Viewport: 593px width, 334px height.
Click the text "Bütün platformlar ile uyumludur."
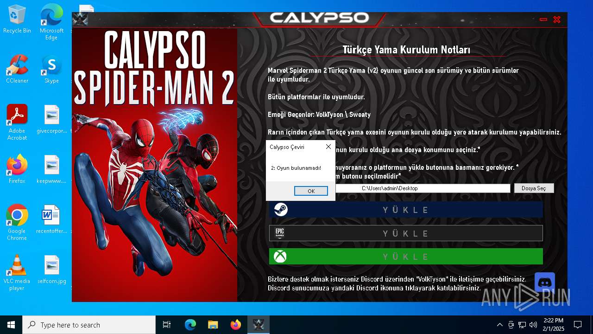(316, 97)
